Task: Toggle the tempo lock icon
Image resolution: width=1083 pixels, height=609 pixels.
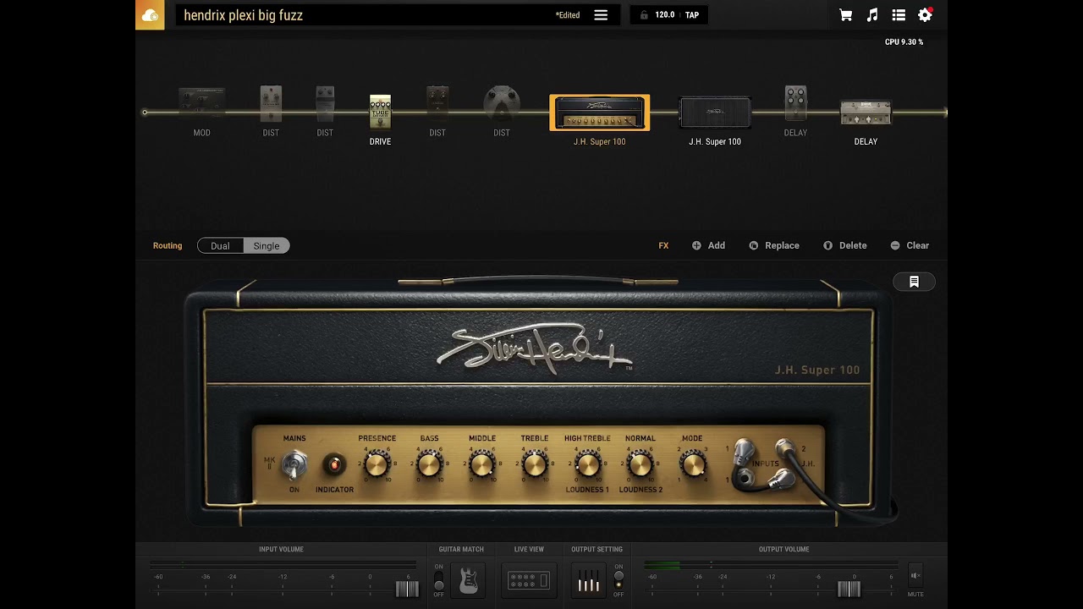Action: point(644,15)
